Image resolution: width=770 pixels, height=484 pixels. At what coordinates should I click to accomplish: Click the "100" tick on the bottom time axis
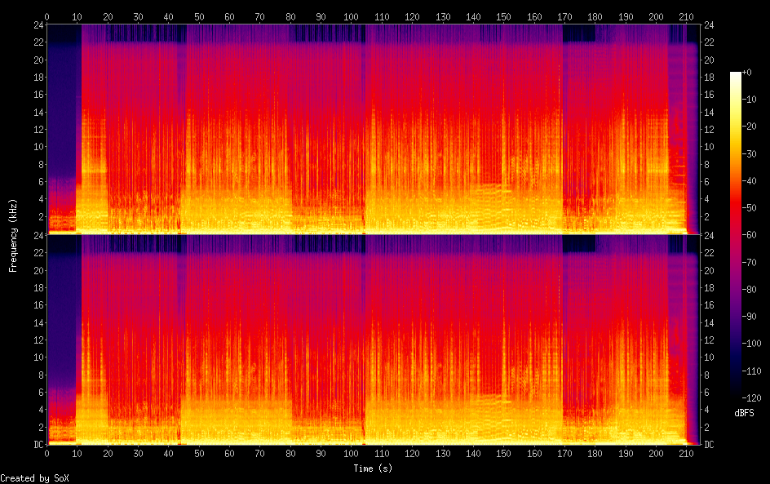pos(351,454)
